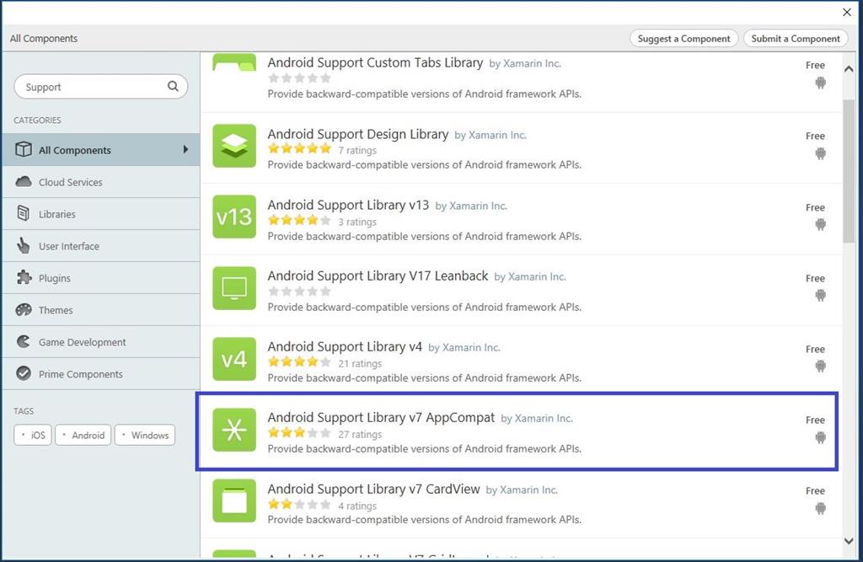This screenshot has width=863, height=562.
Task: Open the v7 AppCompat asterisk icon
Action: point(234,430)
